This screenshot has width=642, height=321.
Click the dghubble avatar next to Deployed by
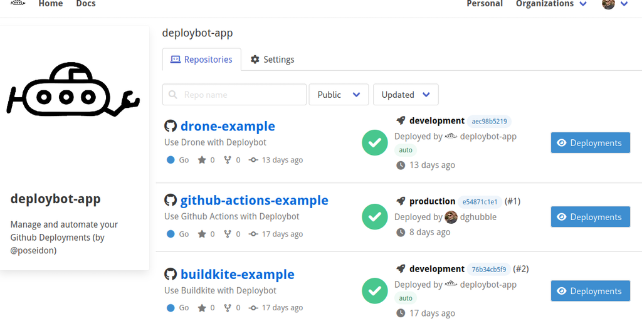tap(451, 217)
